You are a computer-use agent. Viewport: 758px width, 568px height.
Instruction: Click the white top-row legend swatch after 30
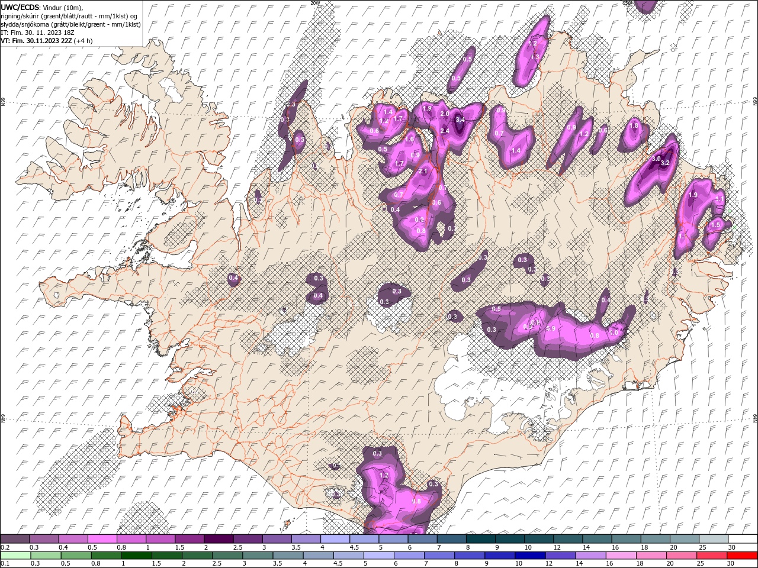743,539
